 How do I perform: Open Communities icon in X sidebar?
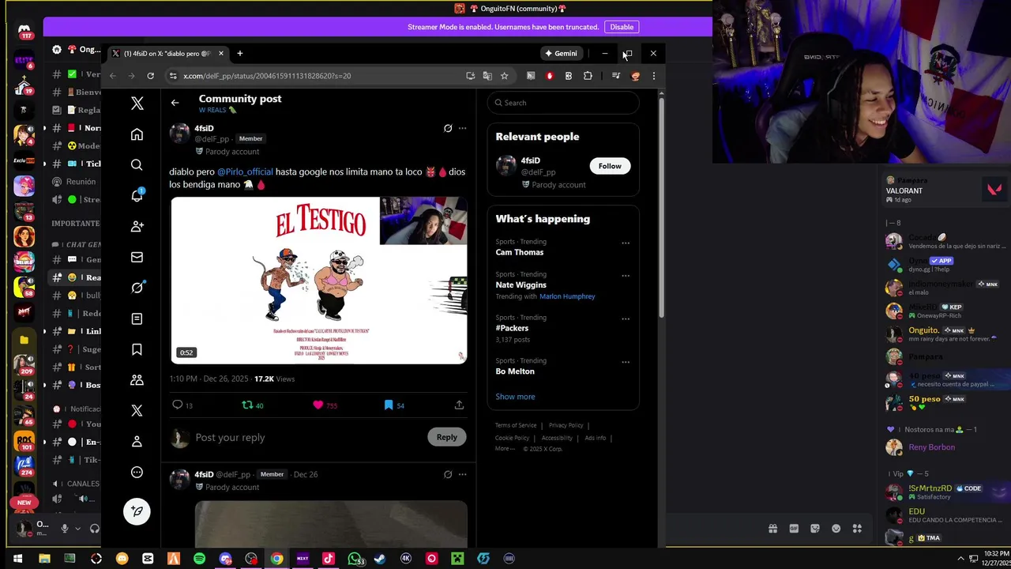click(x=137, y=380)
